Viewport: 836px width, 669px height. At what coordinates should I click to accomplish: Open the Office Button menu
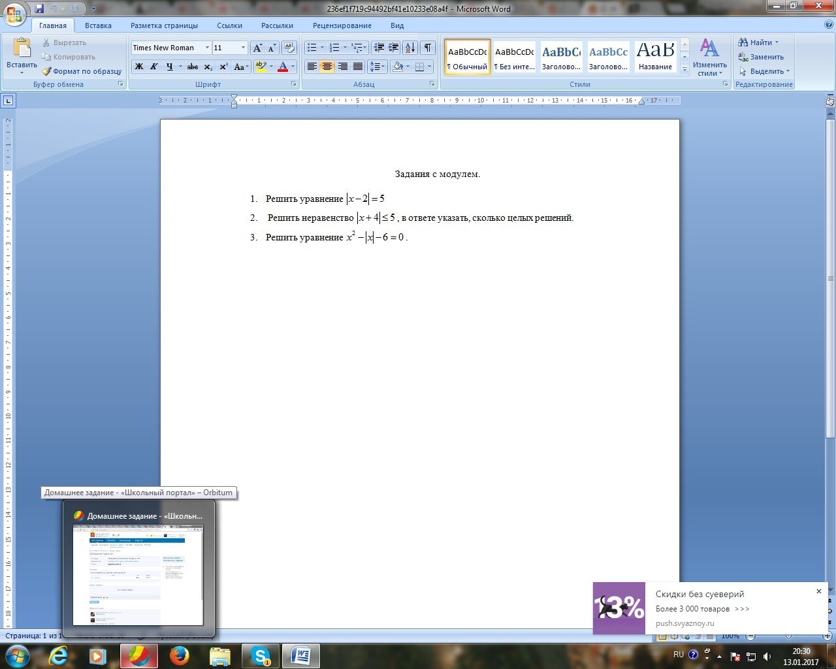coord(14,14)
